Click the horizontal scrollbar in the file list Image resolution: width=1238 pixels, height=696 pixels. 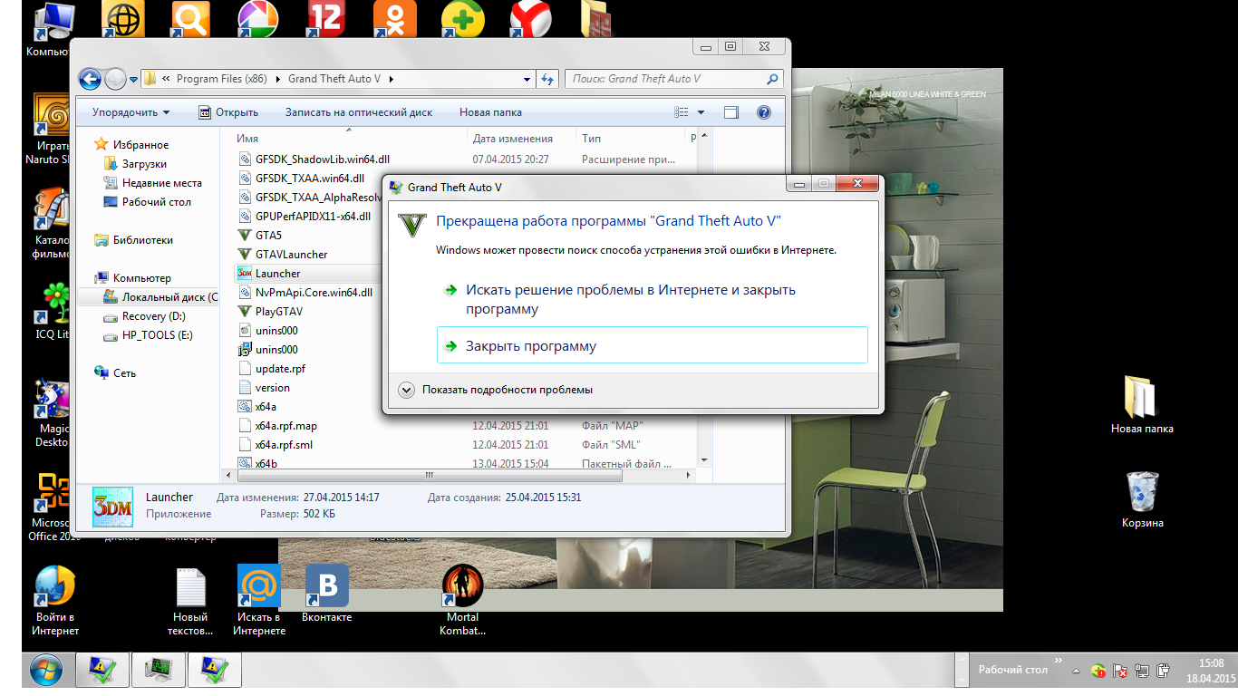click(x=429, y=475)
